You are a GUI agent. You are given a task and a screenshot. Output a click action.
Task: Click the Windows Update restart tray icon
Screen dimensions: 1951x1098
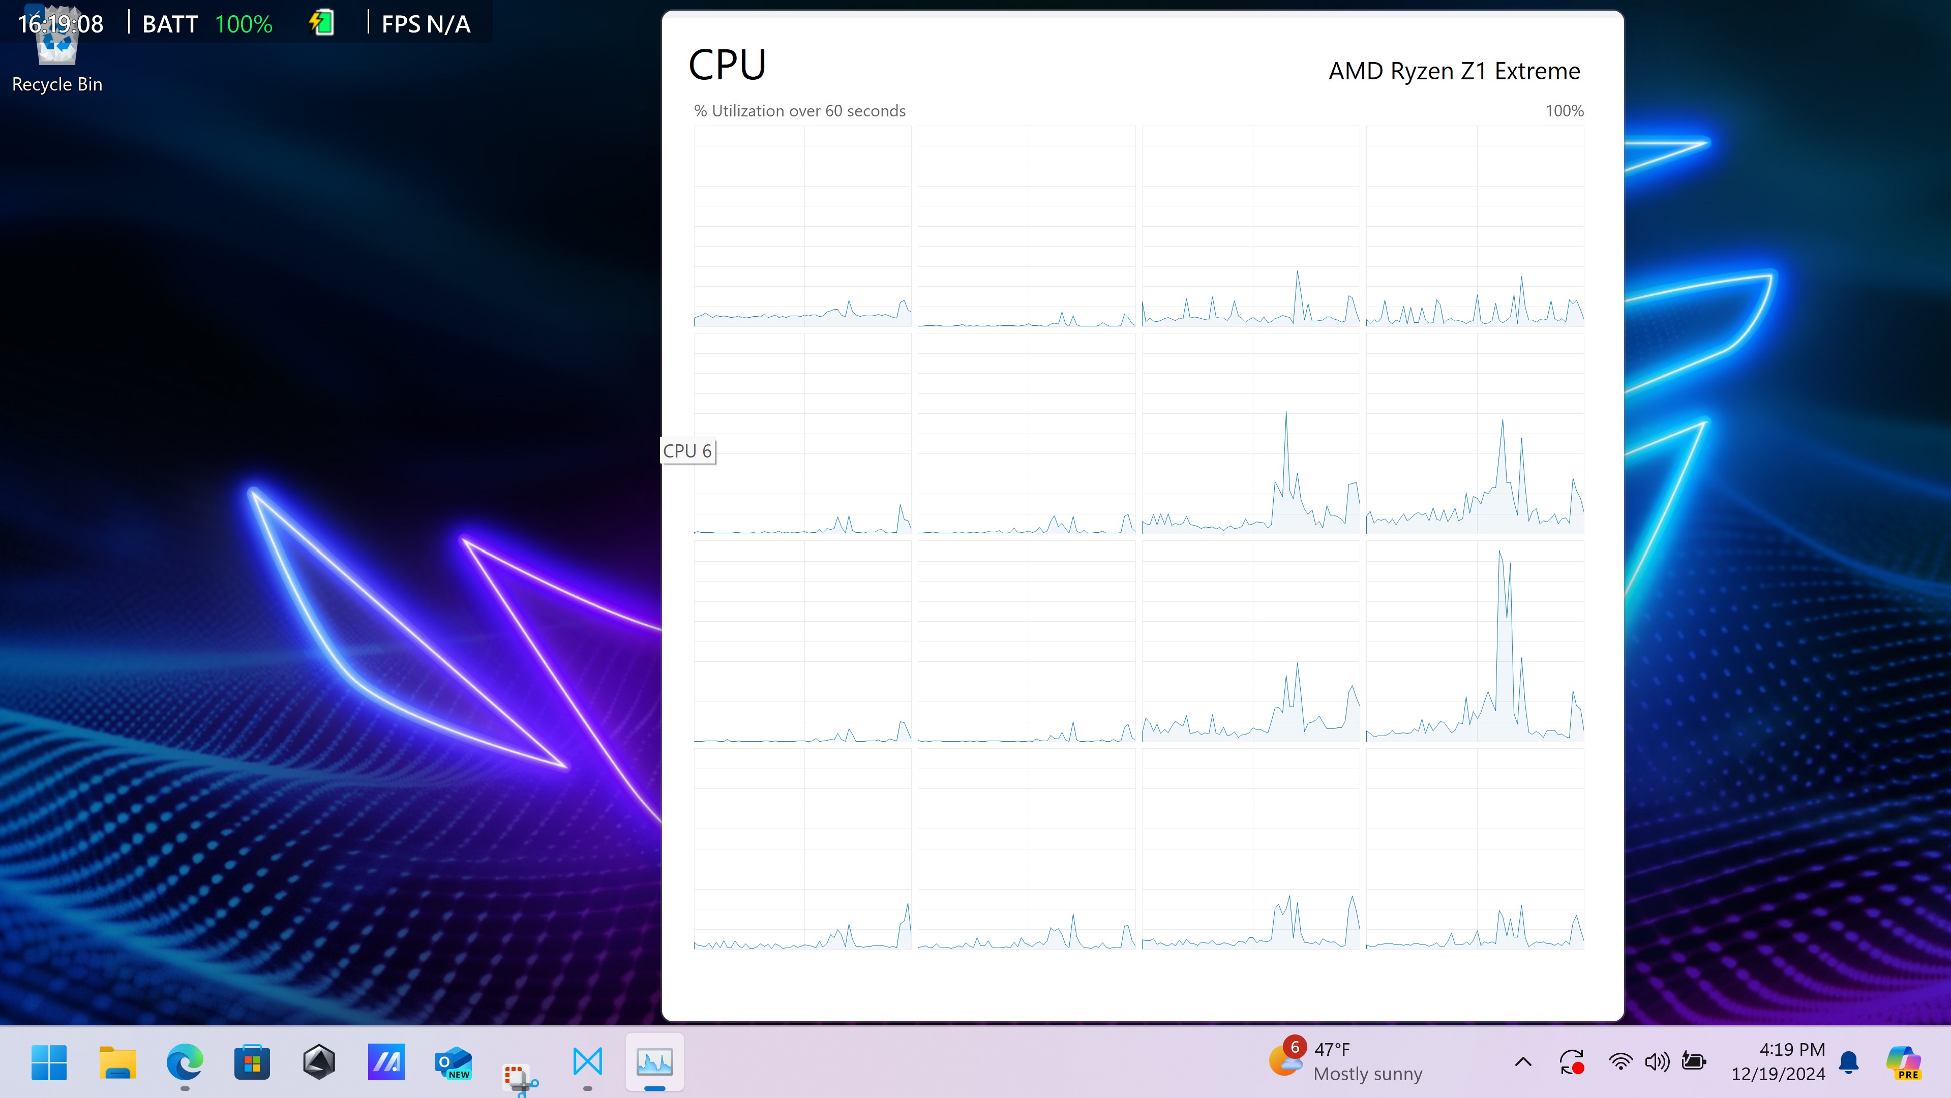pyautogui.click(x=1572, y=1061)
